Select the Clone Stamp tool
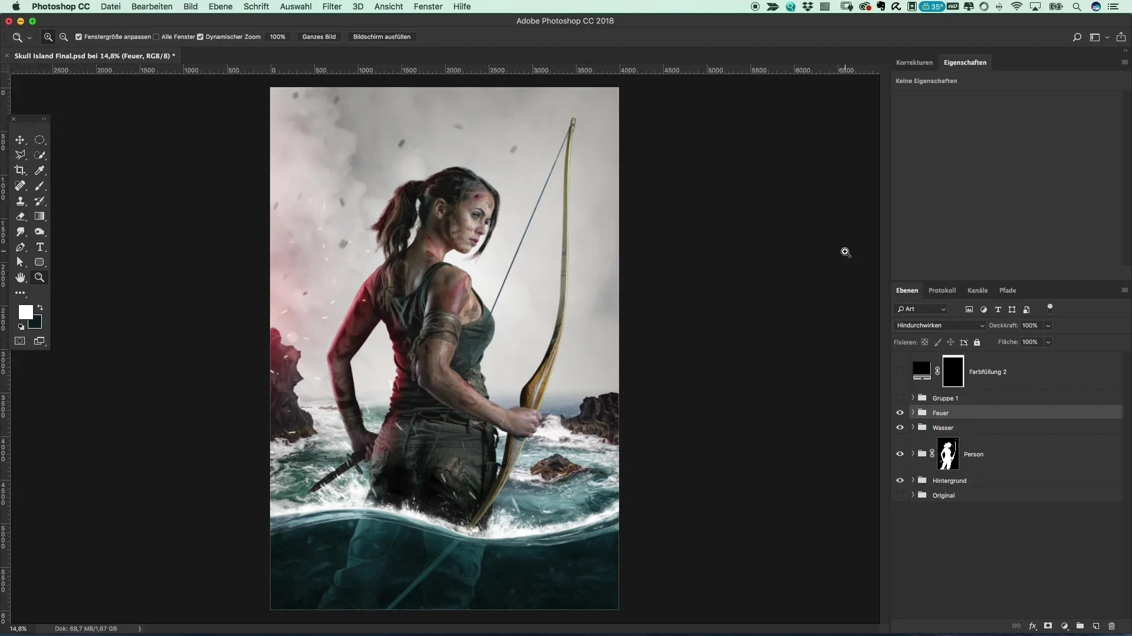Viewport: 1132px width, 636px height. pos(20,201)
